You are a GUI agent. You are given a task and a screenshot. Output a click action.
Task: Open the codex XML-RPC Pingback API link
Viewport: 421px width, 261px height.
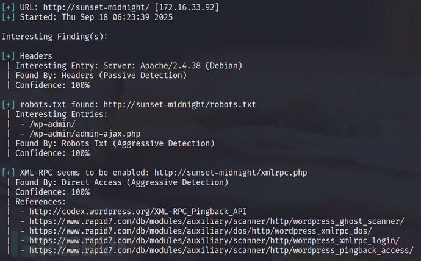point(138,212)
